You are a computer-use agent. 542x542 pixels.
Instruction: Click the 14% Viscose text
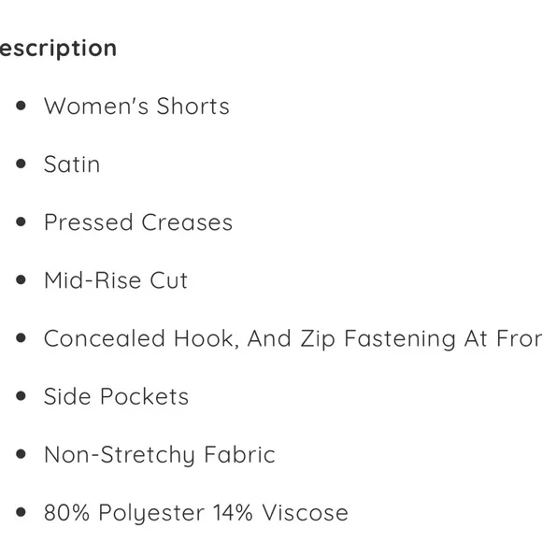(280, 512)
